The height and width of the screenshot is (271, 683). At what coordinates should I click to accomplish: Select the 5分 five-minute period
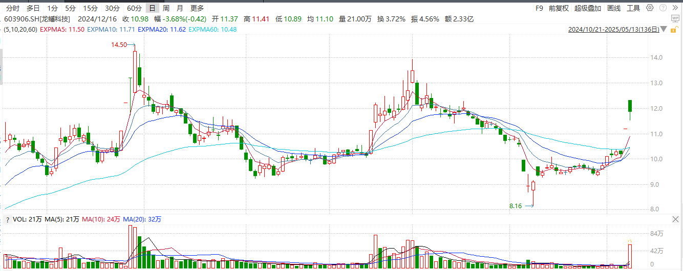(x=70, y=8)
